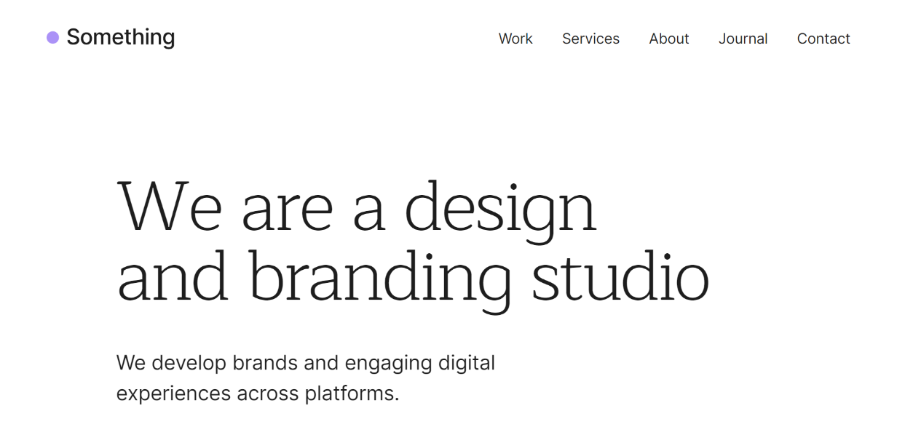
Task: Go to the Services section
Action: click(590, 39)
